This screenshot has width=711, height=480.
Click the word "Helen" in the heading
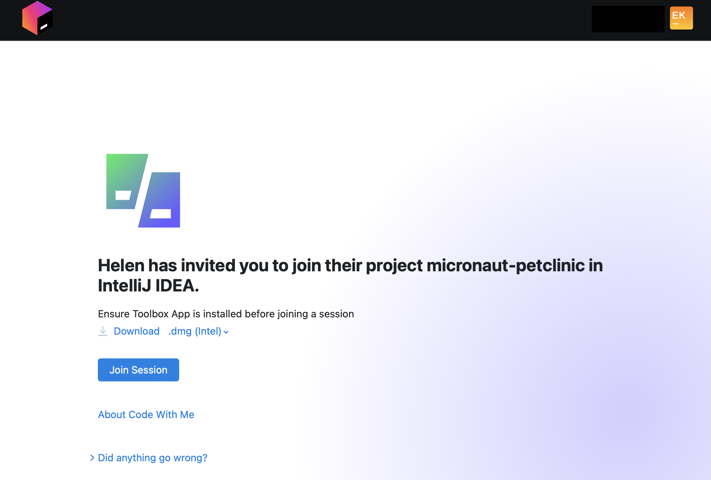pos(121,266)
